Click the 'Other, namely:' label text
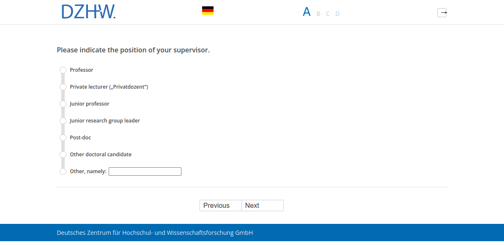504x245 pixels. 88,171
